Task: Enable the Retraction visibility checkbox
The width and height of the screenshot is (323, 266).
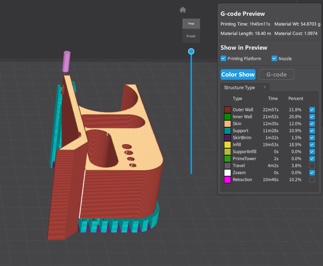Action: (312, 180)
